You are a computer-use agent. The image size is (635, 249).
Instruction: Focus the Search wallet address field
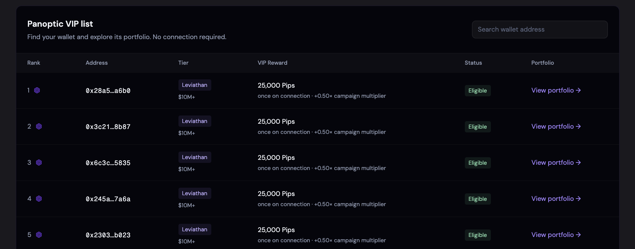pyautogui.click(x=540, y=29)
